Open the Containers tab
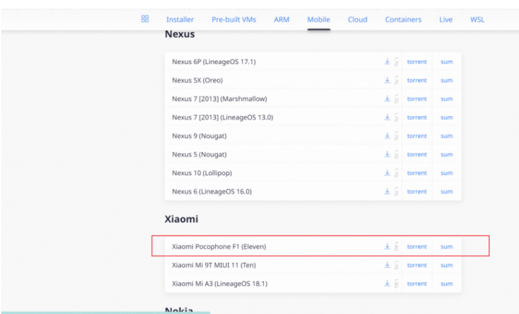Viewport: 519px width, 314px height. click(x=403, y=20)
